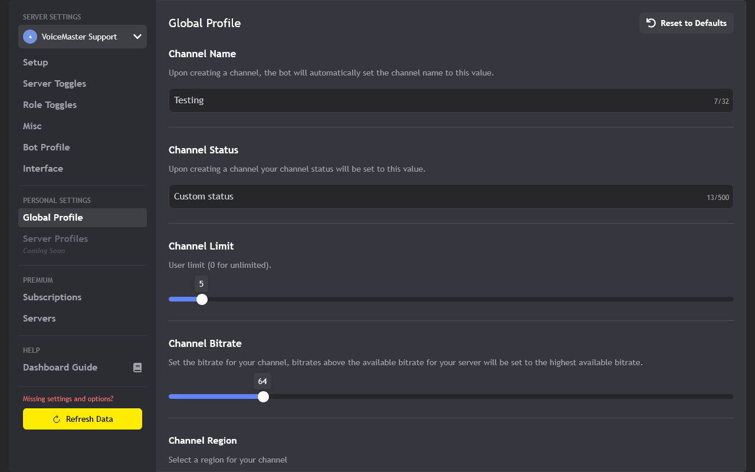Open the Misc settings page

point(32,126)
